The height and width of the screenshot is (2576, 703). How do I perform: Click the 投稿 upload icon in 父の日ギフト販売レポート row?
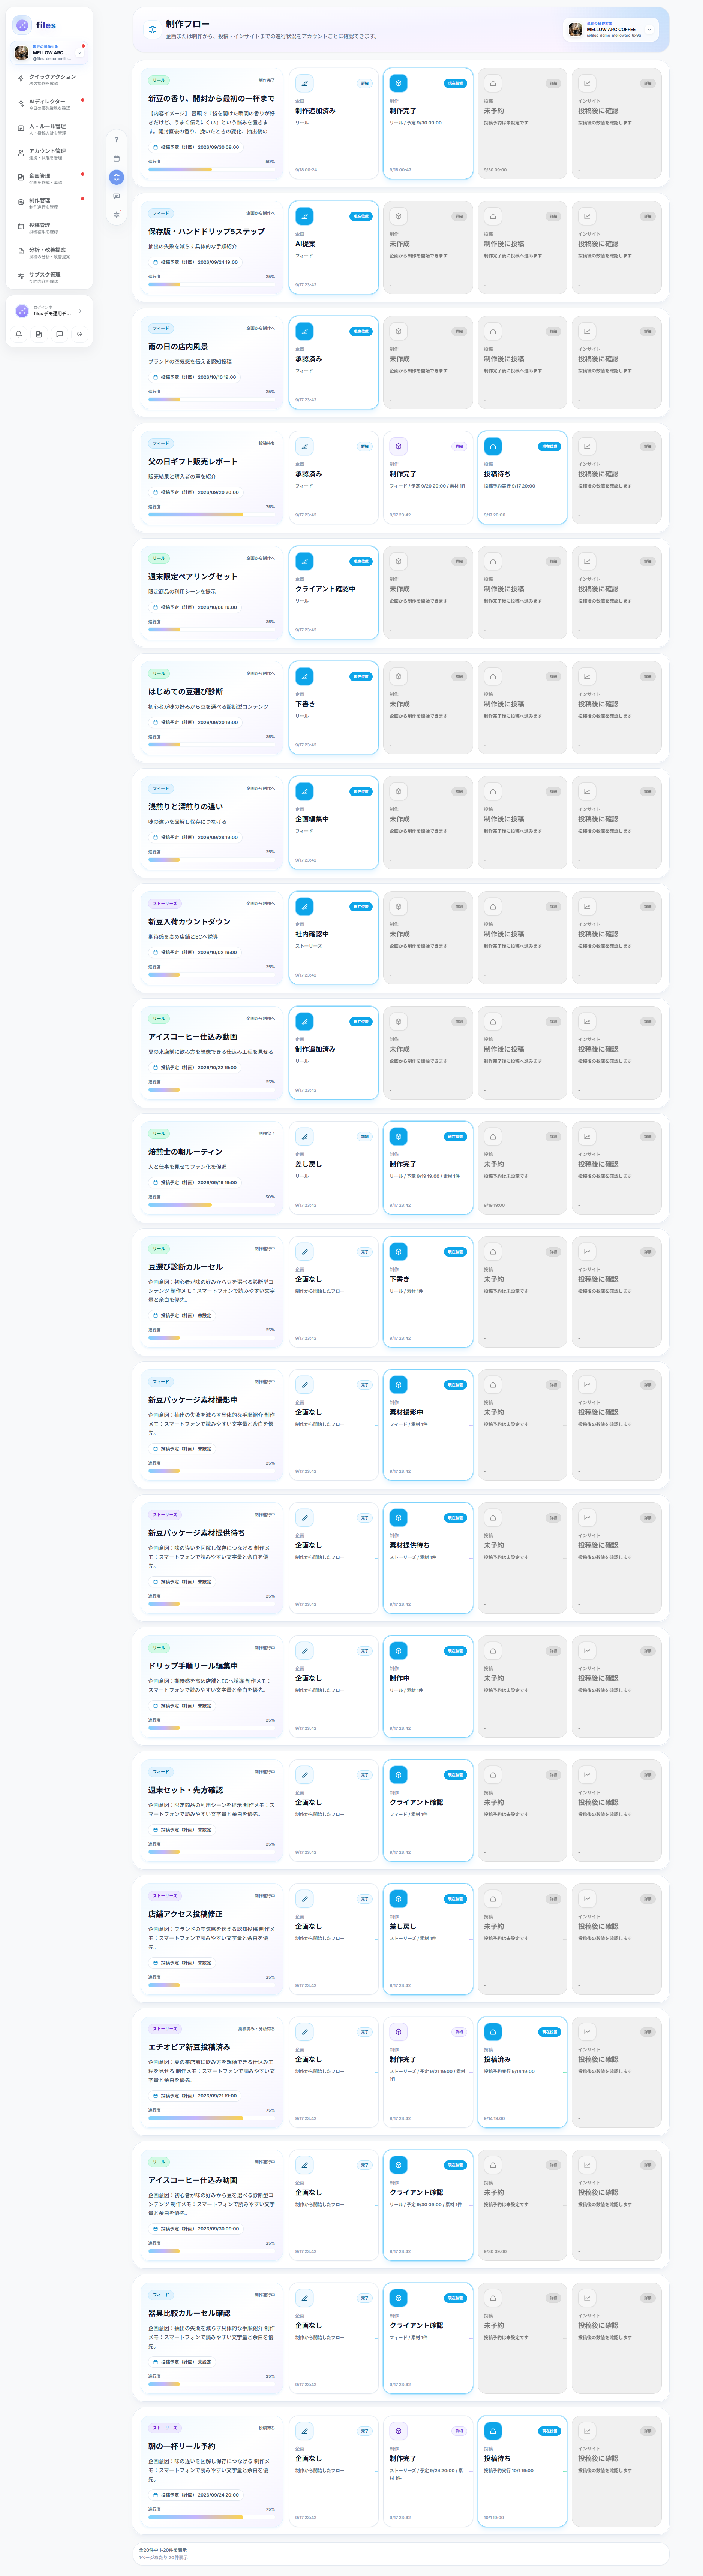[493, 446]
